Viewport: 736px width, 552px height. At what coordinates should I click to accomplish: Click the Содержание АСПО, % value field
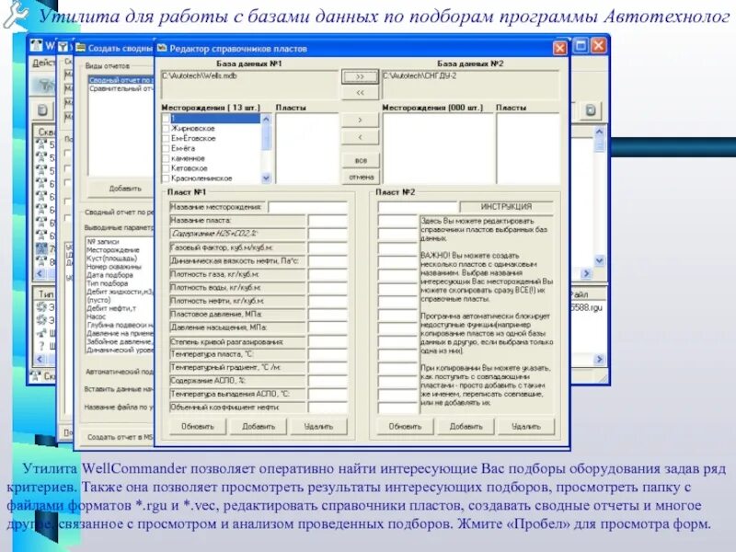[x=328, y=381]
